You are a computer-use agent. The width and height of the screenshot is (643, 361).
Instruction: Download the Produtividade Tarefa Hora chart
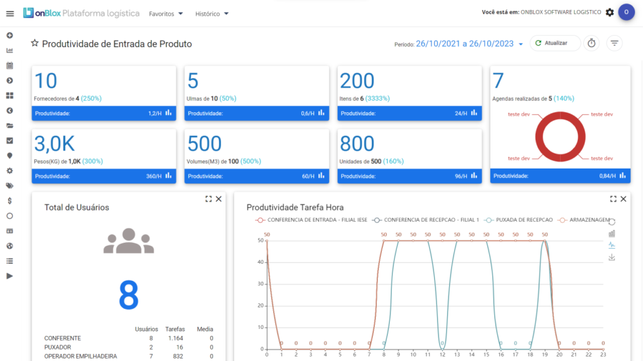(612, 257)
